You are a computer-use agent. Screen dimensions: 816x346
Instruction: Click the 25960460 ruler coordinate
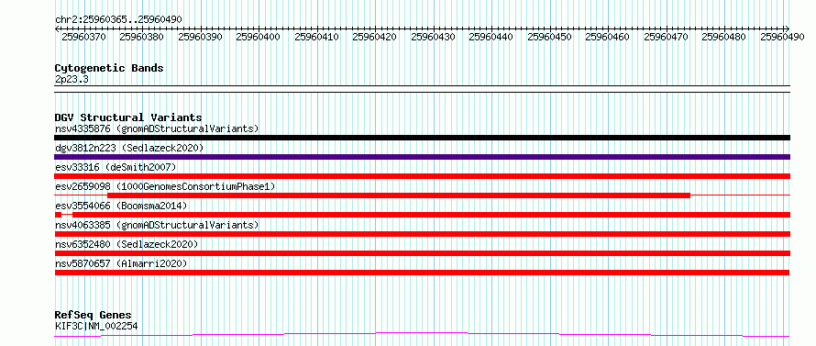pyautogui.click(x=608, y=37)
